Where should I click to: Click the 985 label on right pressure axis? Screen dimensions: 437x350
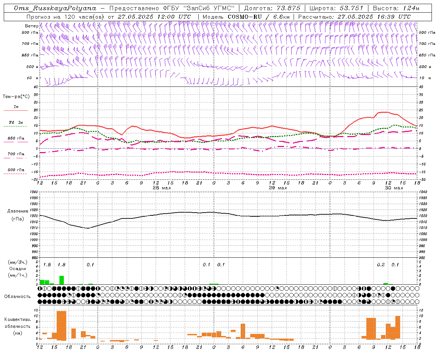point(422,258)
